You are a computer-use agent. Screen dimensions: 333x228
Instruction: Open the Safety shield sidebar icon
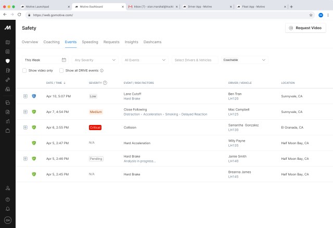click(x=8, y=61)
